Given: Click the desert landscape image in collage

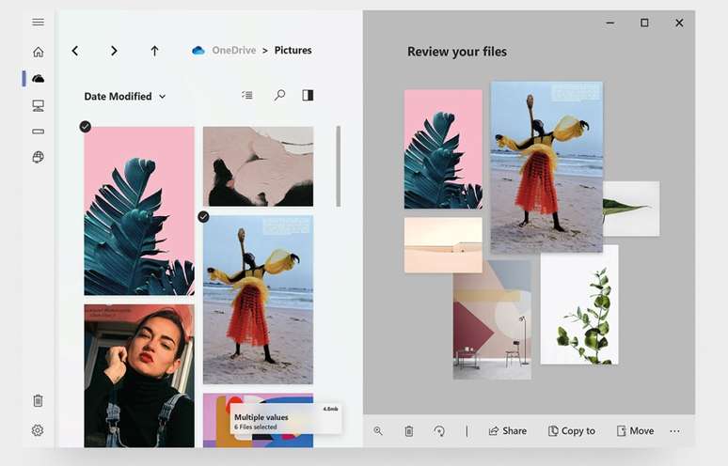Looking at the screenshot, I should point(443,245).
